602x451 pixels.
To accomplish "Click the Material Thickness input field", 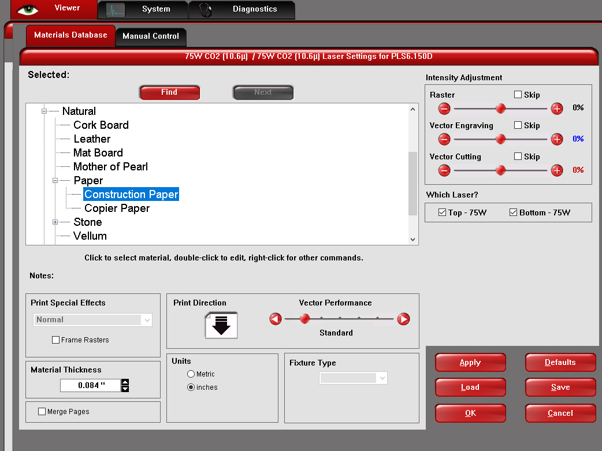I will pyautogui.click(x=90, y=385).
